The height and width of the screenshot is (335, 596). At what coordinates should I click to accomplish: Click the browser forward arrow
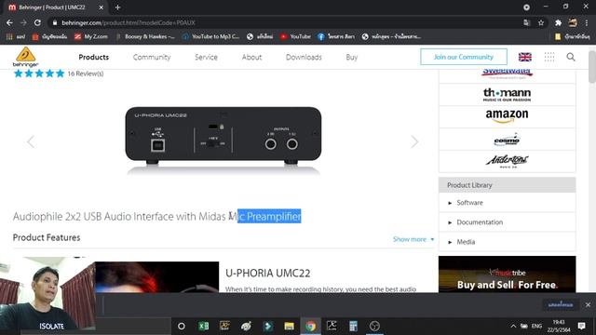23,22
